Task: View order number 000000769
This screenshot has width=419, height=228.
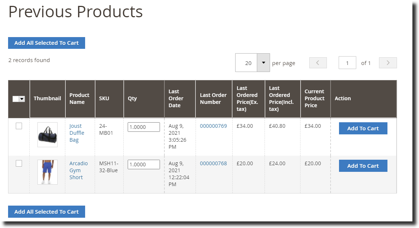Action: click(213, 126)
